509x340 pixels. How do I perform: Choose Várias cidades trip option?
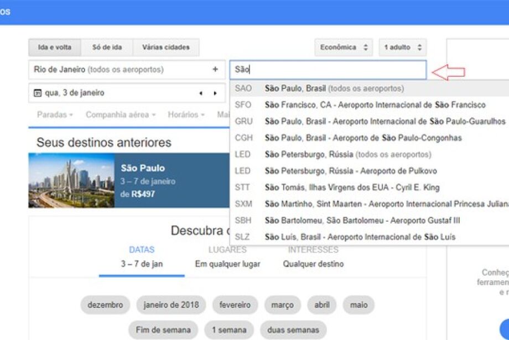(165, 48)
